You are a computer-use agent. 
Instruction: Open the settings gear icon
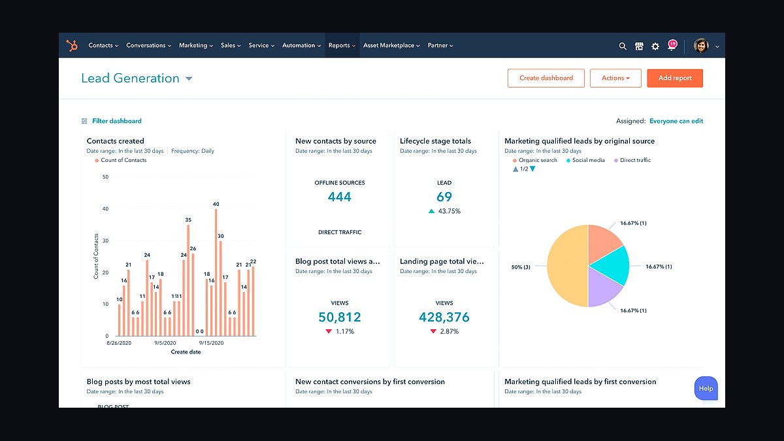tap(655, 46)
